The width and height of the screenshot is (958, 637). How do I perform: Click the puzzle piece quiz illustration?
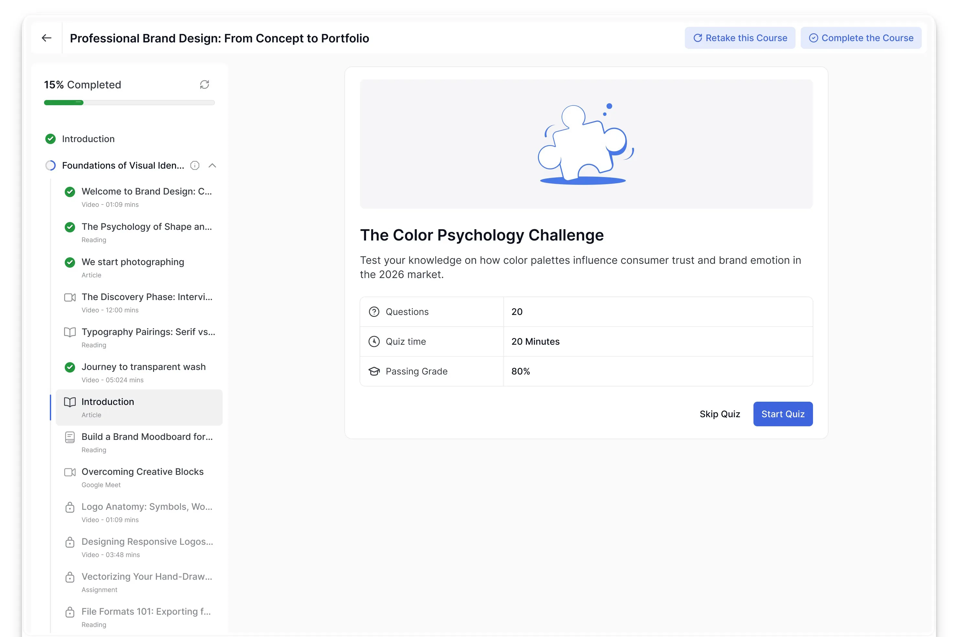(585, 144)
